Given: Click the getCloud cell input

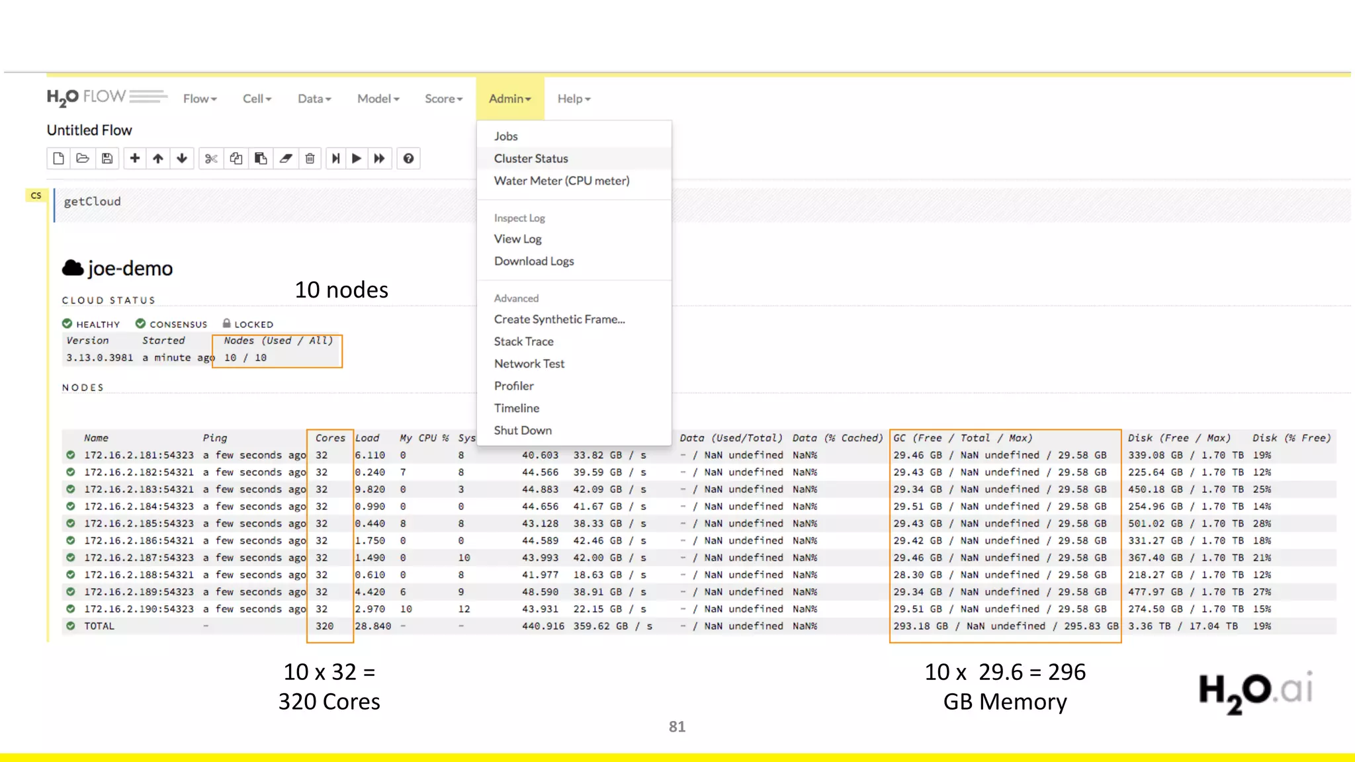Looking at the screenshot, I should (x=701, y=205).
